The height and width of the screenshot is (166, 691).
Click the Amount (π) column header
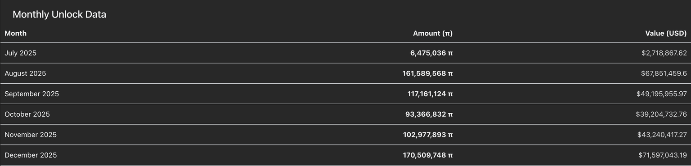click(x=433, y=33)
